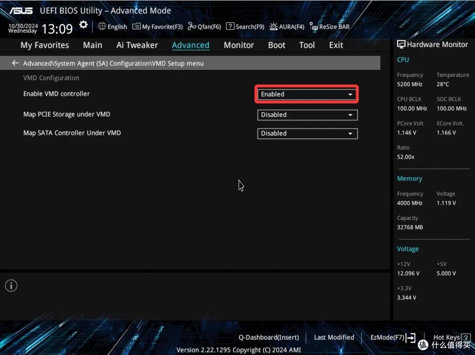Open the Map SATA Controller Under VMD dropdown
This screenshot has height=355, width=475.
pyautogui.click(x=307, y=134)
